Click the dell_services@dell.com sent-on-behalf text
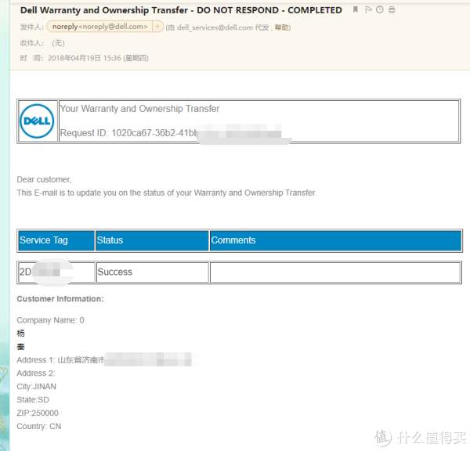Screen dimensions: 470x451 pyautogui.click(x=215, y=27)
